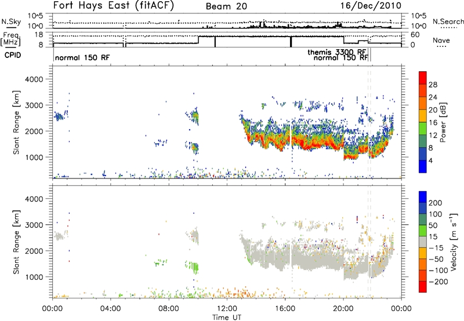Screen dimensions: 464x321
Task: Click the '04:00' time tick label
Action: (x=111, y=309)
